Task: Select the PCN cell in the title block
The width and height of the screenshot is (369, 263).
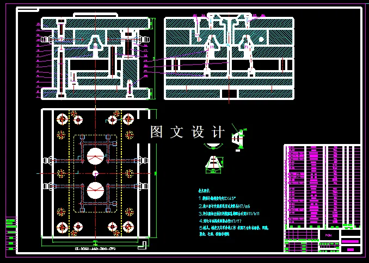Action: [329, 235]
